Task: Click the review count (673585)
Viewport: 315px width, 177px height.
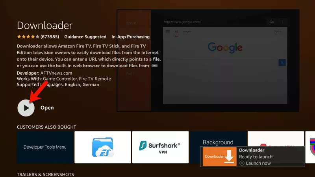Action: pos(50,37)
